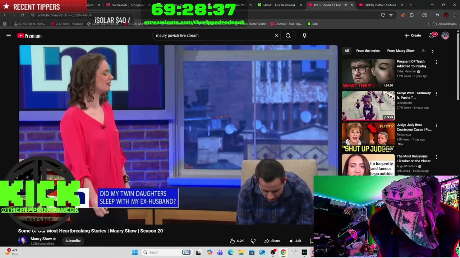Screen dimensions: 460x258
Task: Open Task View from the taskbar
Action: [198, 252]
